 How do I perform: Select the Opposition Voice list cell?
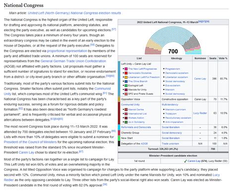140,99
